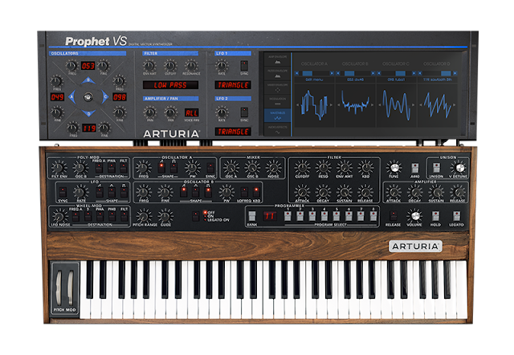The height and width of the screenshot is (355, 514).
Task: Open the 049 oscillator wave number display
Action: pos(57,97)
